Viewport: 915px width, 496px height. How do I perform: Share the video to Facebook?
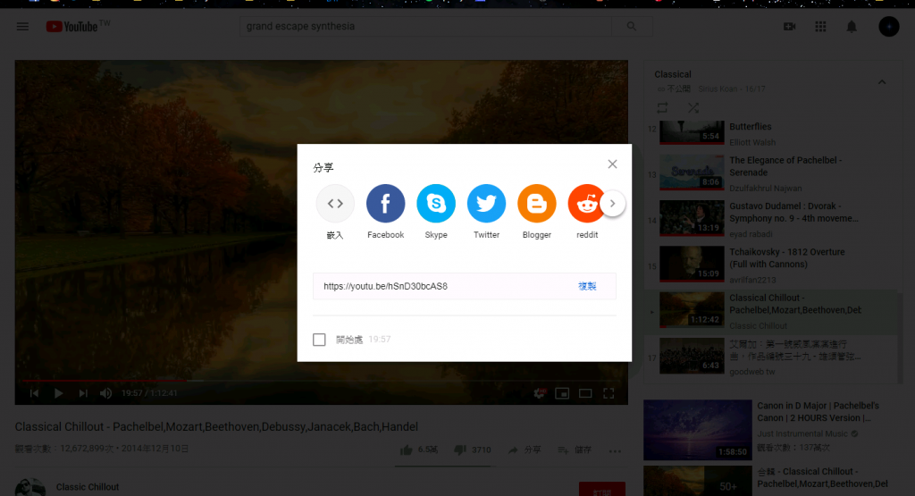pos(385,204)
